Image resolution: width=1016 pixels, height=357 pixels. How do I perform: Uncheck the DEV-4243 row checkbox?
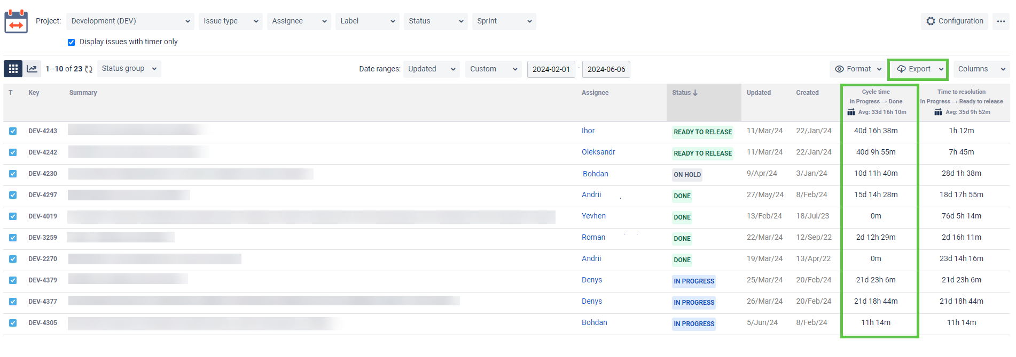coord(13,131)
